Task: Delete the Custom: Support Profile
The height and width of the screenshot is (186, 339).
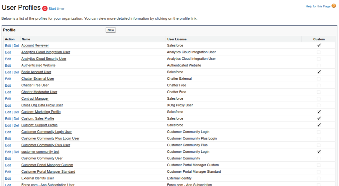Action: pos(16,126)
